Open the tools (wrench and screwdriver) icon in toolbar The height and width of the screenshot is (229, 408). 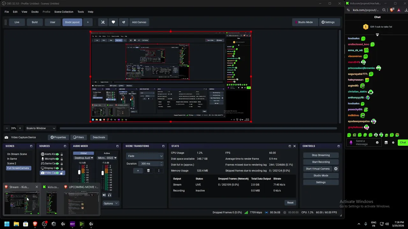pyautogui.click(x=103, y=22)
